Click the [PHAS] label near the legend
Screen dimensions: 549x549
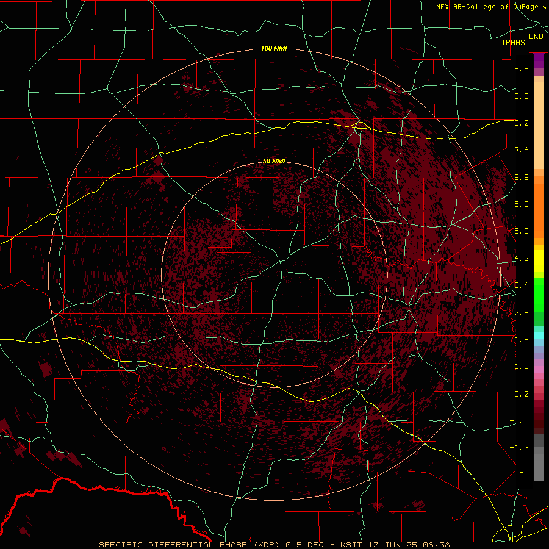[515, 43]
